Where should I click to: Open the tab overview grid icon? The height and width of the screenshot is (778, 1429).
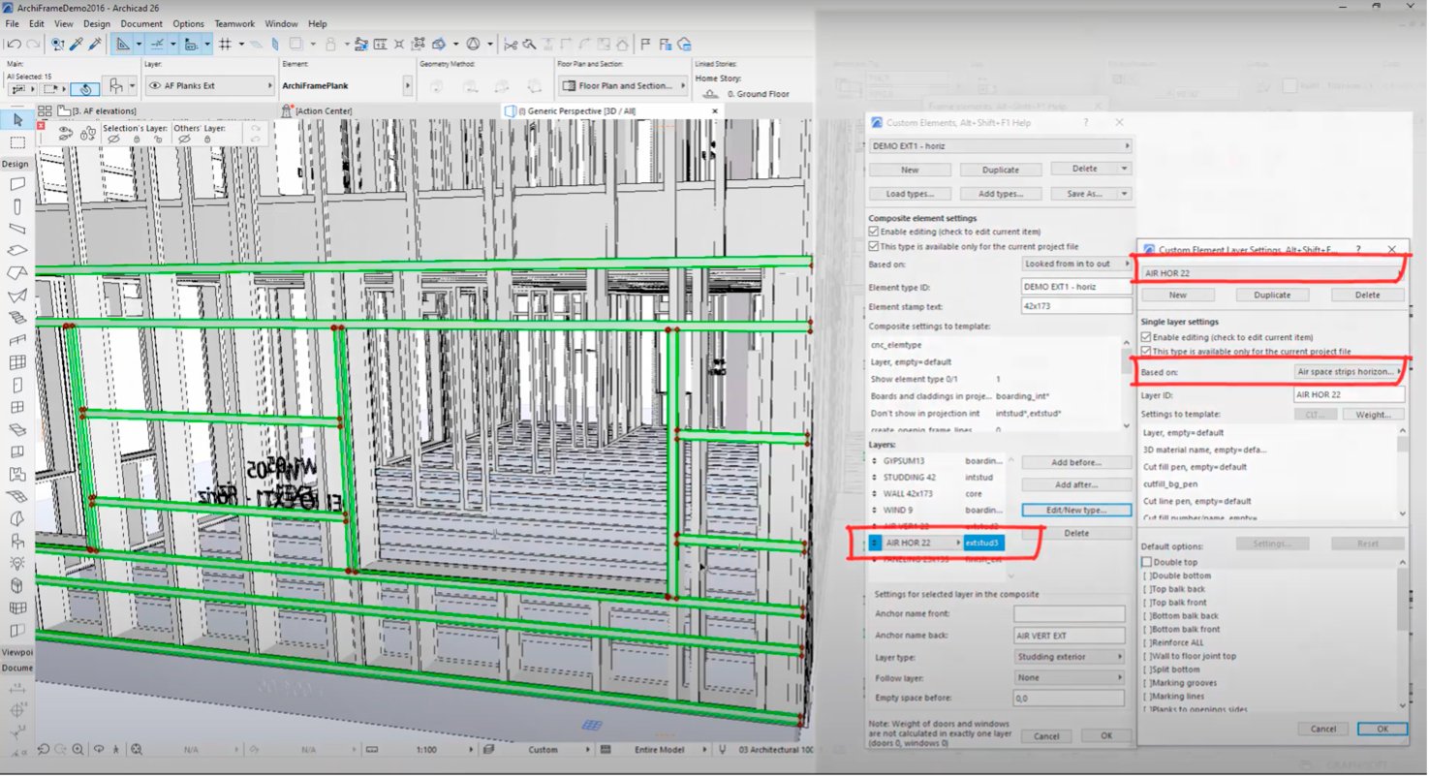point(45,111)
